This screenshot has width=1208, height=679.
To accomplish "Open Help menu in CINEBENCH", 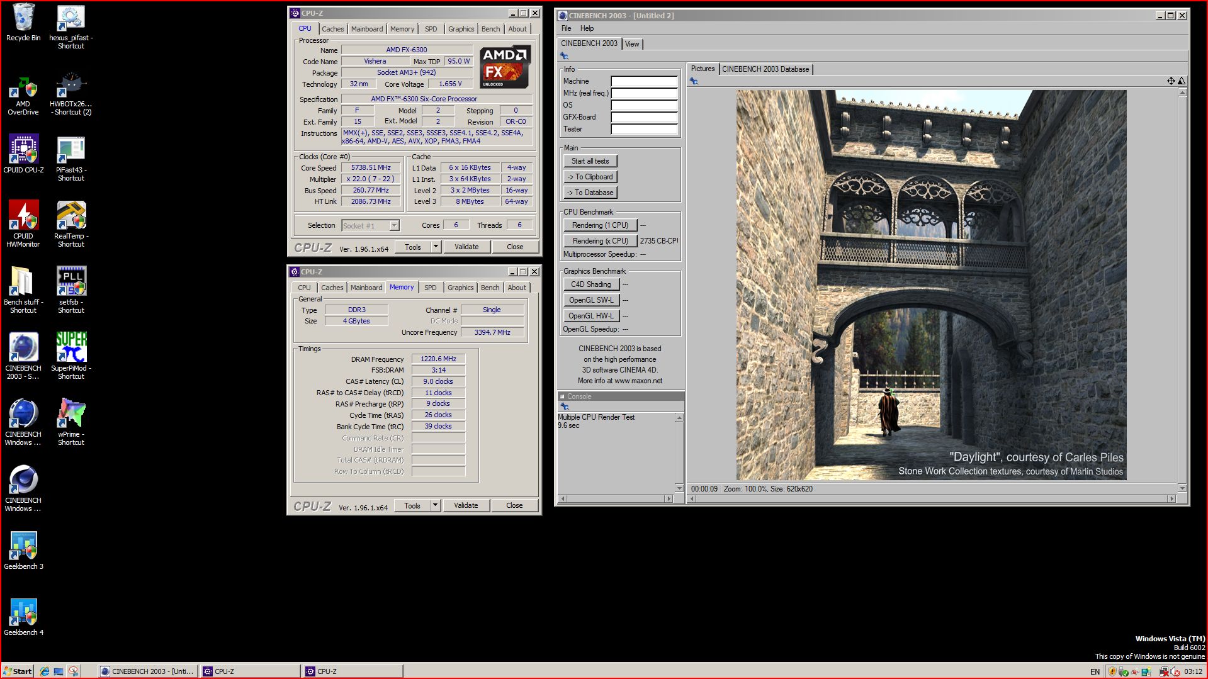I will [x=587, y=28].
